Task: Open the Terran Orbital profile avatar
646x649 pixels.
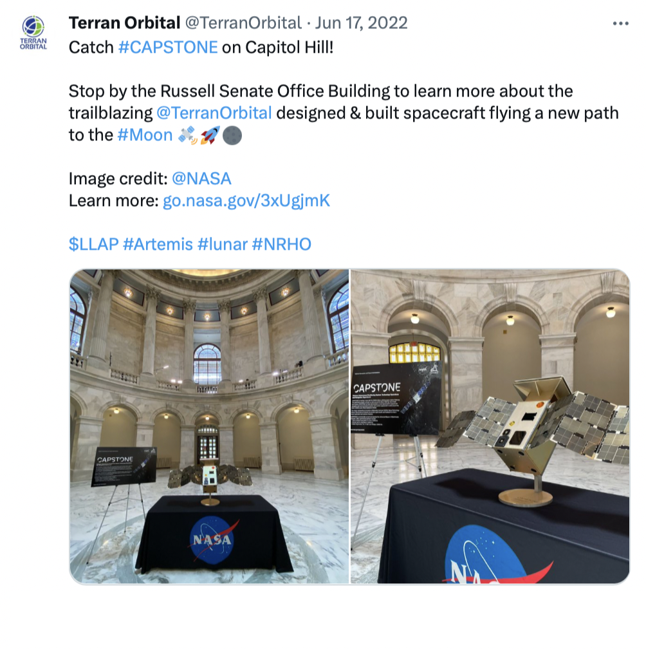Action: (x=33, y=32)
